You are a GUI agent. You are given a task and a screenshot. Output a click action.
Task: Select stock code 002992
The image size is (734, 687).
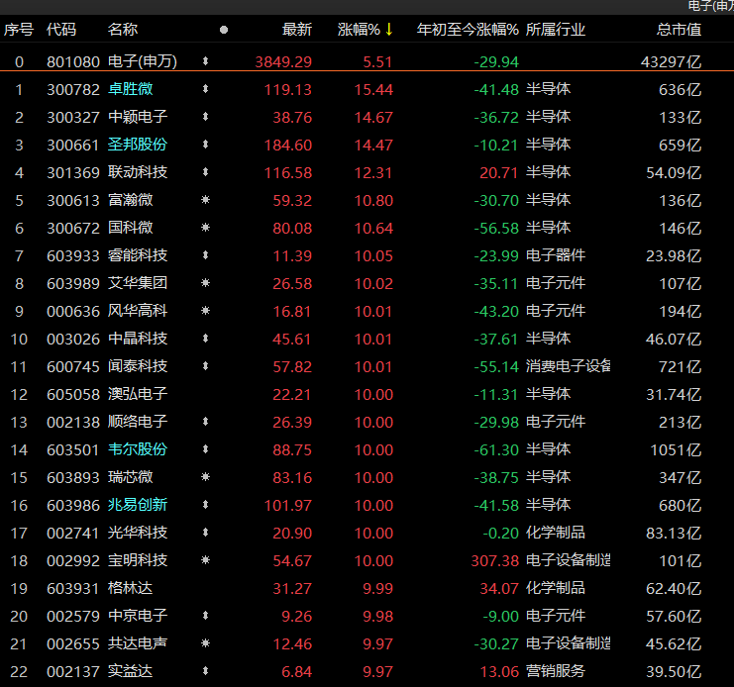point(73,560)
